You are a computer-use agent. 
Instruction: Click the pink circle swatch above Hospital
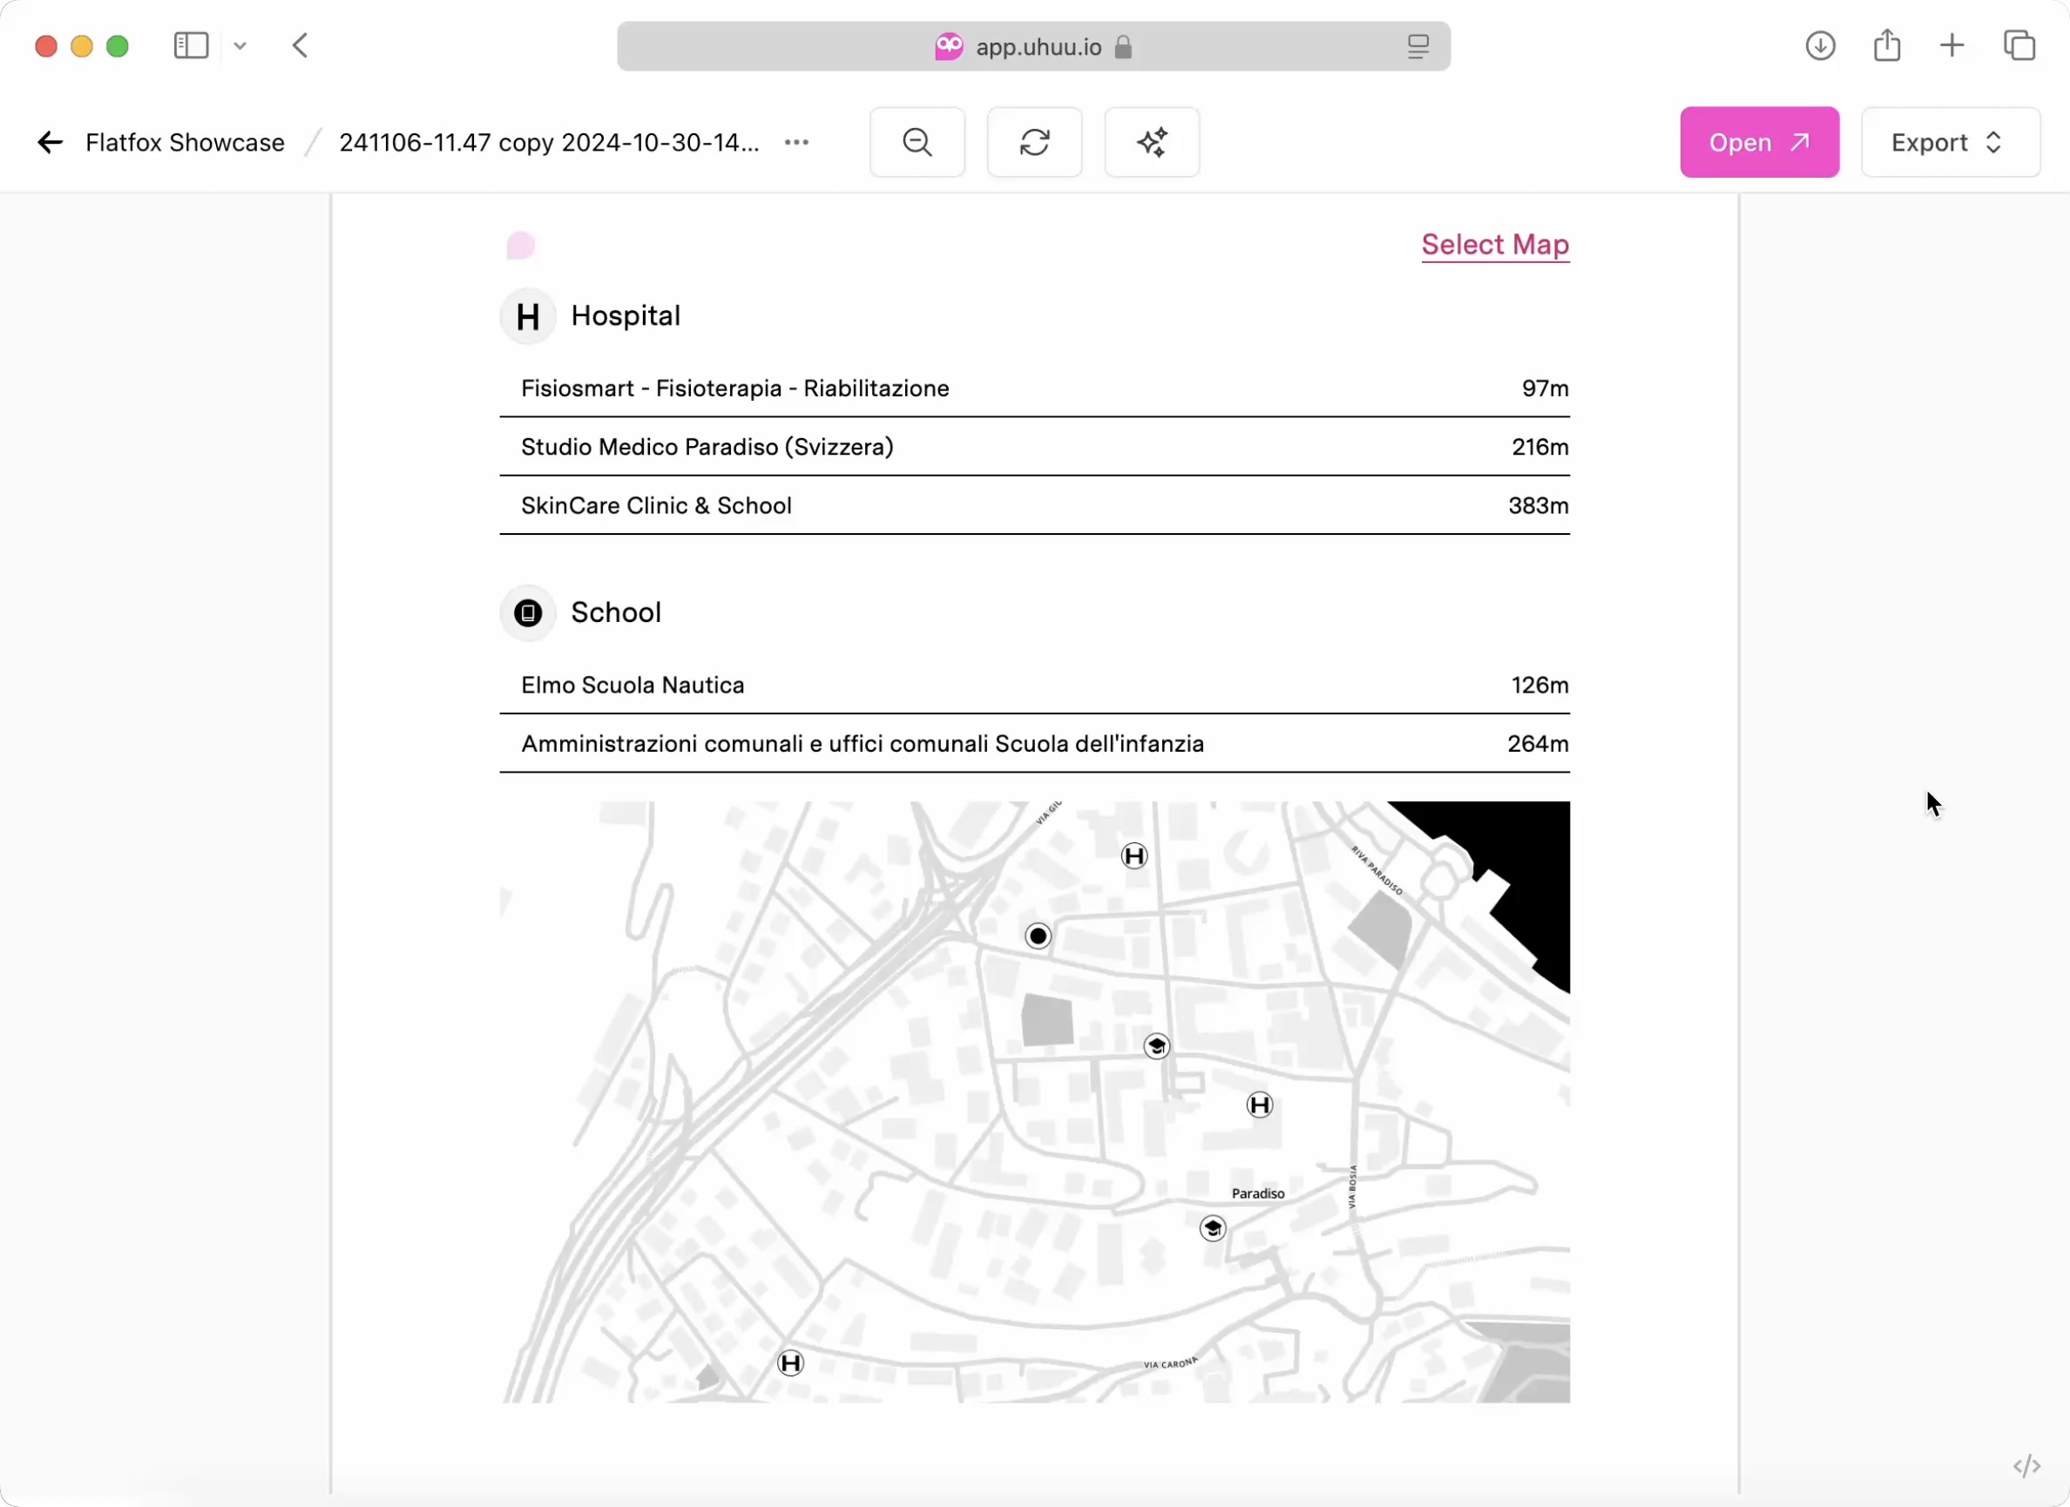(520, 246)
